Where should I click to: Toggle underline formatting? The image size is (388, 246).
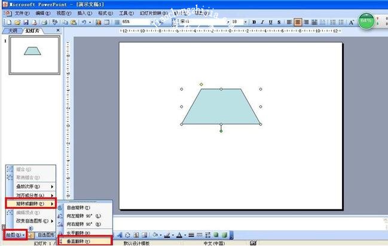(x=271, y=22)
